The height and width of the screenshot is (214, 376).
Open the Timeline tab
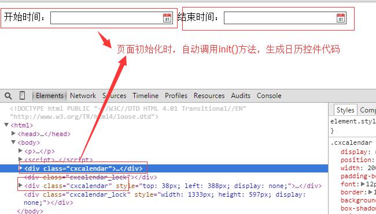coord(146,96)
